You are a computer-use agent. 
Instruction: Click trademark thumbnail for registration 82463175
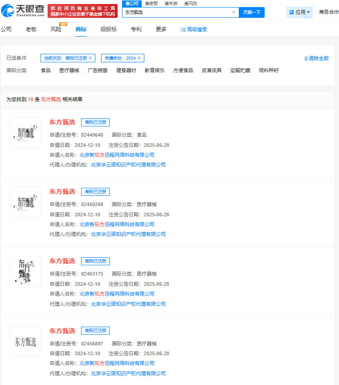pyautogui.click(x=25, y=272)
